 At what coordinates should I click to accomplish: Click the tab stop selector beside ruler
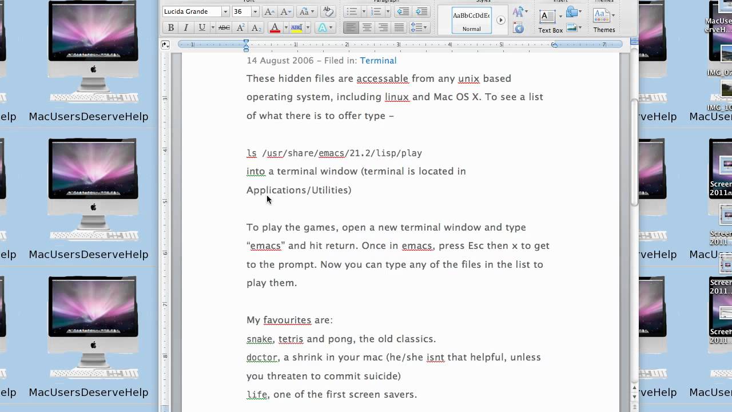point(165,44)
